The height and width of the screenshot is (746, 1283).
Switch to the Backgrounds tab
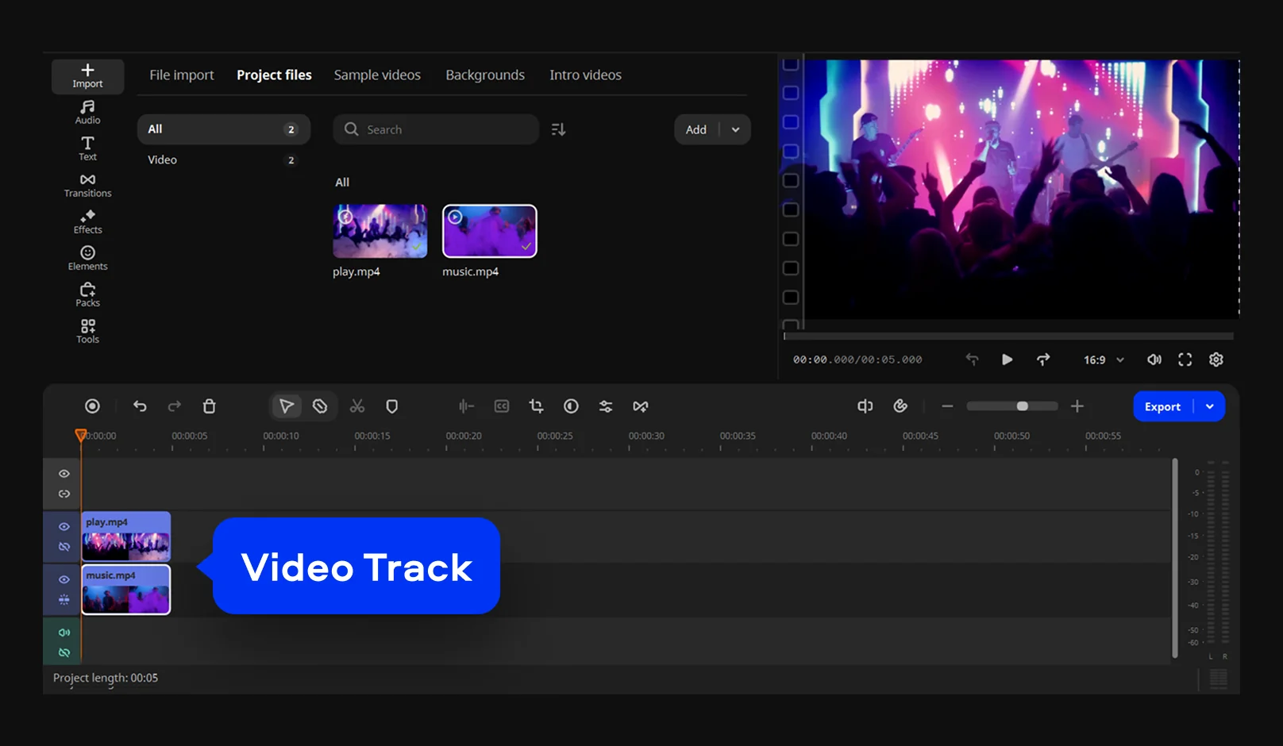coord(485,75)
